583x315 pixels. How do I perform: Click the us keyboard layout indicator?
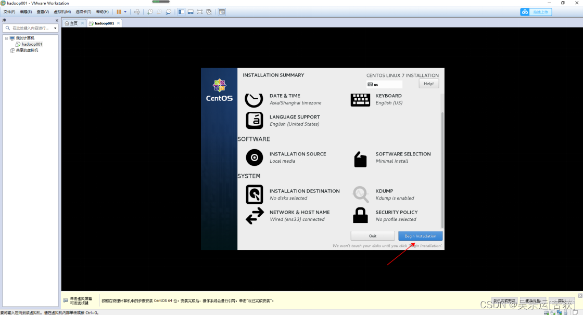(x=385, y=84)
